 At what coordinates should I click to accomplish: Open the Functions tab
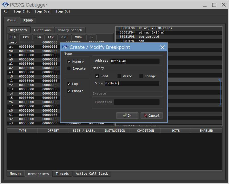point(42,30)
